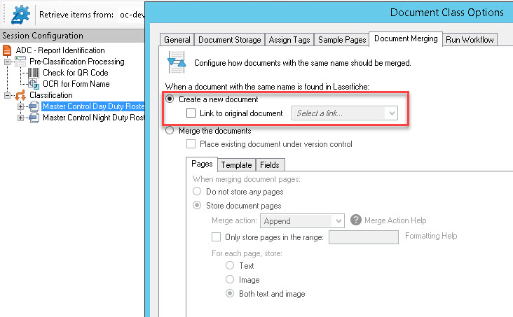Viewport: 513px width, 317px height.
Task: Open the Template sub-tab
Action: (x=237, y=164)
